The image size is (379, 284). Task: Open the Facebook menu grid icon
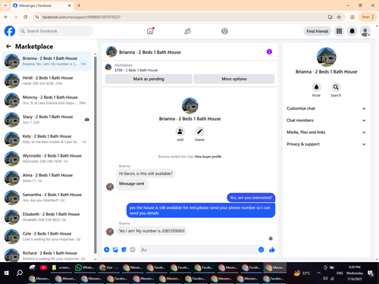tap(339, 31)
